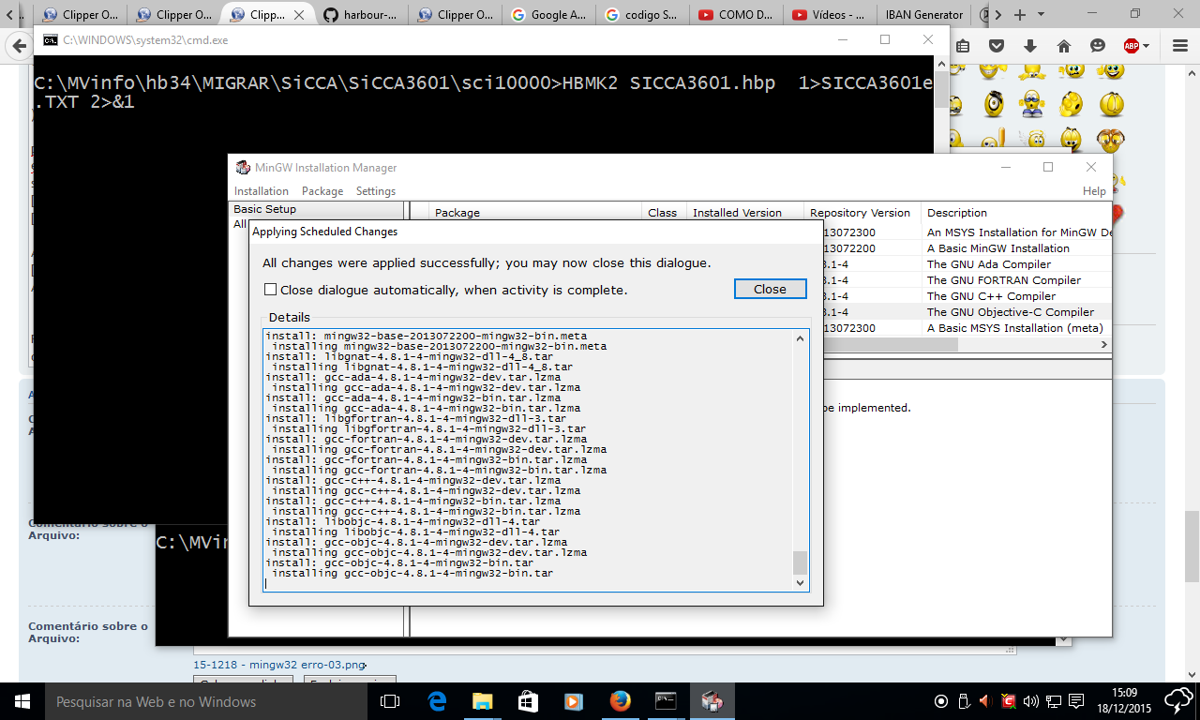Screen dimensions: 1200x720
Task: Open Firefox downloads arrow icon
Action: (1030, 46)
